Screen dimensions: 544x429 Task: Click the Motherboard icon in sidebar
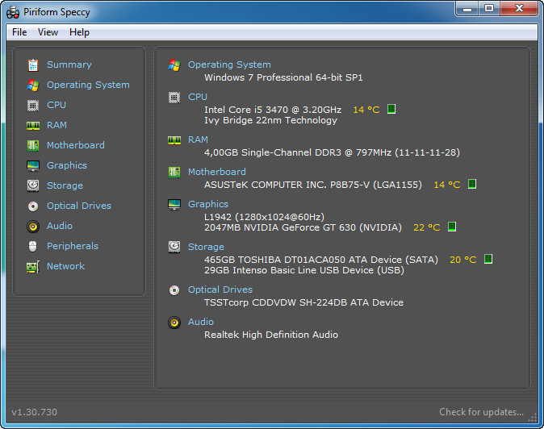point(33,145)
